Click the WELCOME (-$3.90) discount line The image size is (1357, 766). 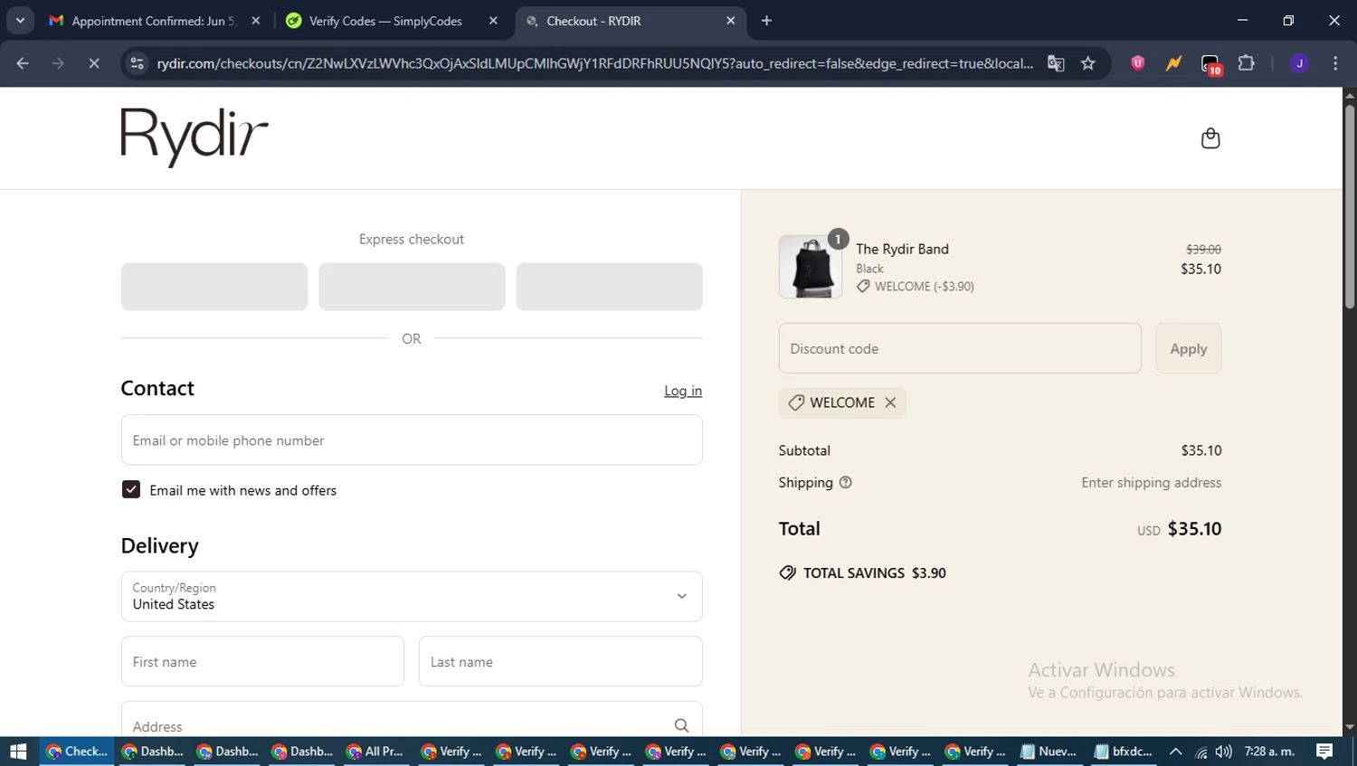tap(916, 287)
